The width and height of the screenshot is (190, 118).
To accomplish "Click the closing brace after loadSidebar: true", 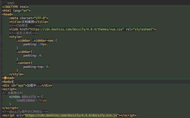I will click(10, 104).
